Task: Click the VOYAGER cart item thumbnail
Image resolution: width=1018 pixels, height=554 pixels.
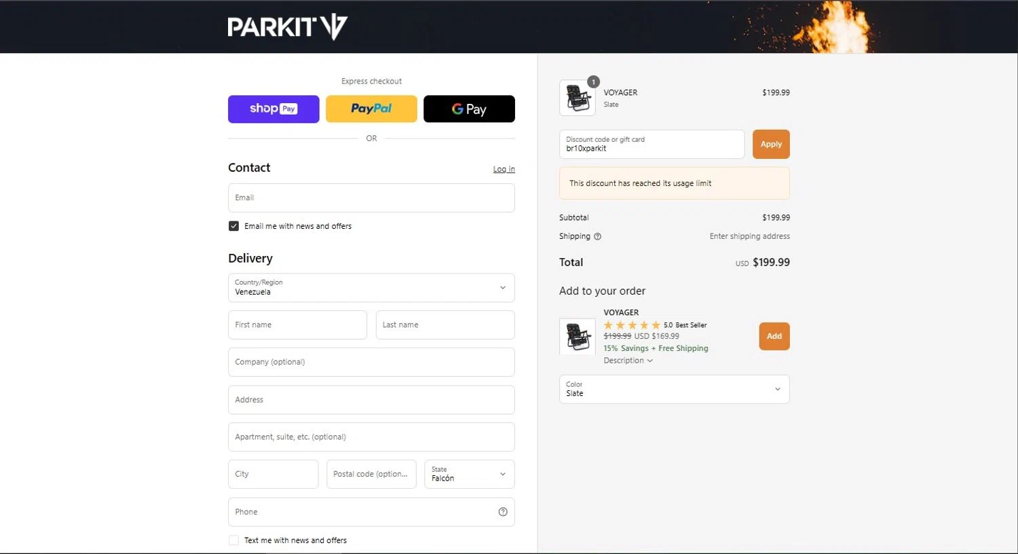Action: [578, 98]
